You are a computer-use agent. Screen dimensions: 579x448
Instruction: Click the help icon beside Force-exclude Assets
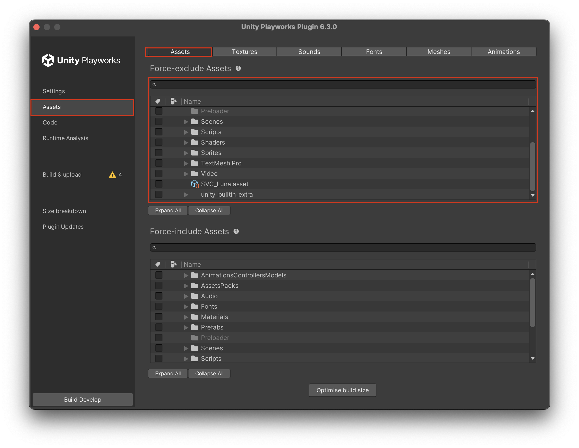coord(238,69)
